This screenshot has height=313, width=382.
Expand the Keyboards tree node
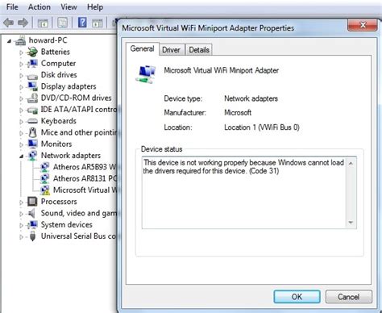coord(21,122)
